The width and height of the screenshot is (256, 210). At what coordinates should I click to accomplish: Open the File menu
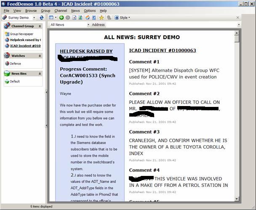click(x=6, y=11)
